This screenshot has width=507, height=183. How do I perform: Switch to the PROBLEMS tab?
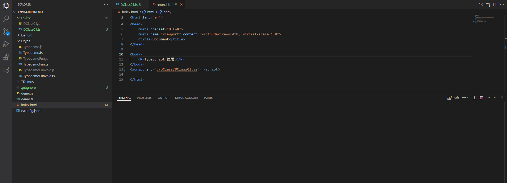click(144, 98)
